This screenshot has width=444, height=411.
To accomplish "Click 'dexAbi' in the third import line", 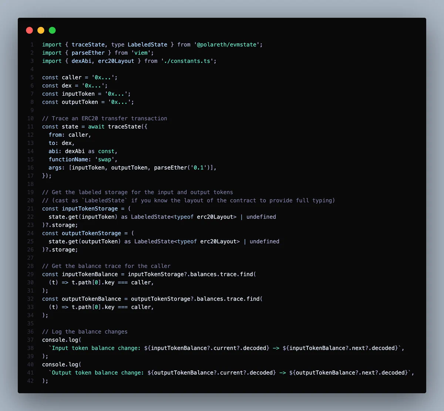I will (x=81, y=61).
